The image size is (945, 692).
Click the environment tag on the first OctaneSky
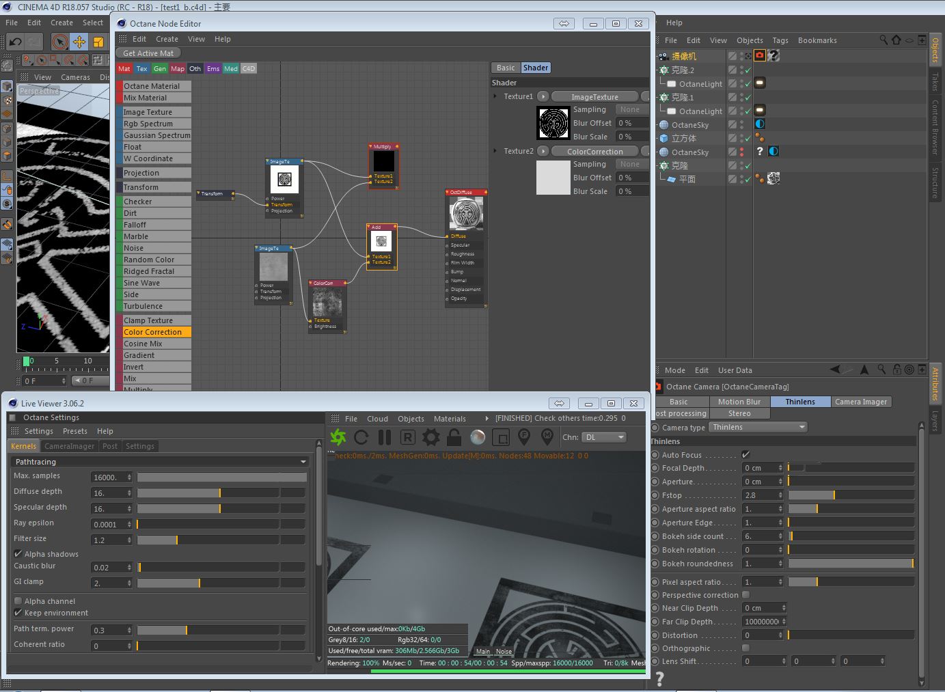[x=759, y=124]
